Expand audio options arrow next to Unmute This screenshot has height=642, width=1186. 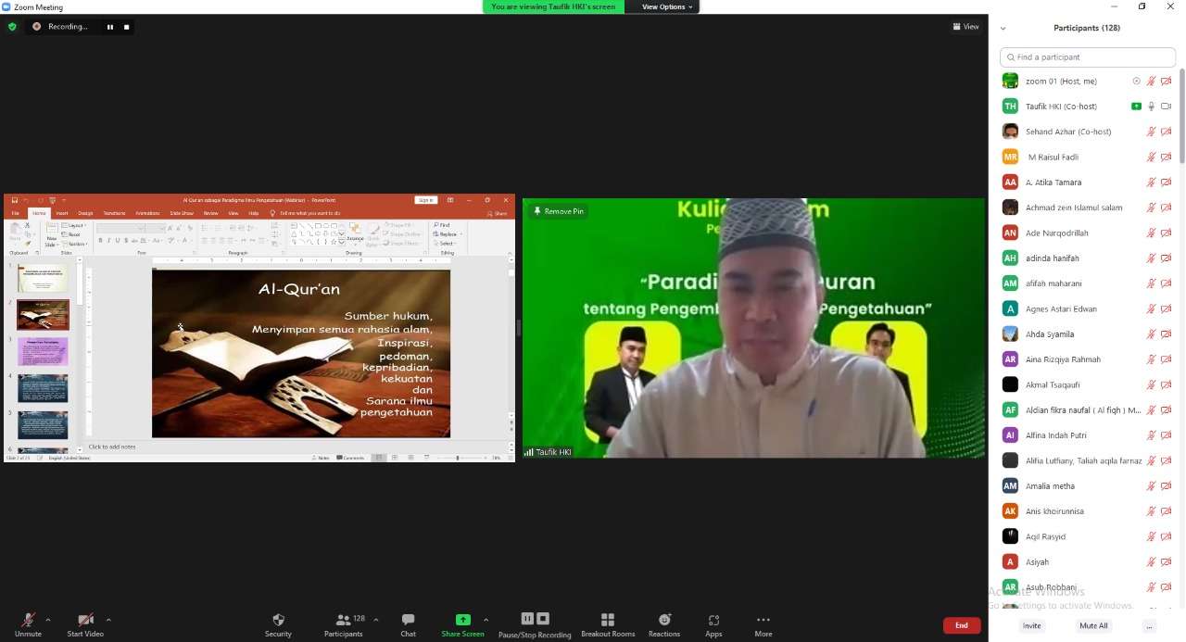[48, 620]
